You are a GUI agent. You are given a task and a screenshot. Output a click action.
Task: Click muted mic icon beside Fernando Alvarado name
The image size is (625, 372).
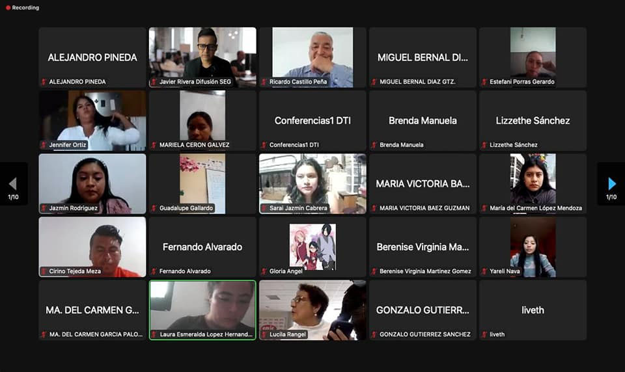click(x=154, y=271)
